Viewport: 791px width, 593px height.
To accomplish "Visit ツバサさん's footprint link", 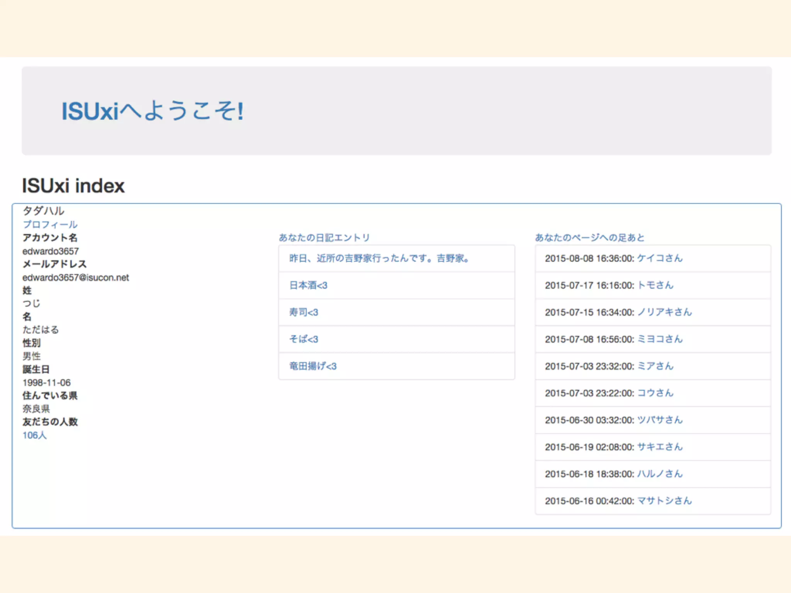I will [660, 420].
